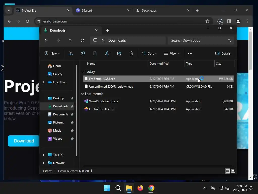Click chevron after This PC in address bar
The image size is (258, 194).
pyautogui.click(x=103, y=40)
